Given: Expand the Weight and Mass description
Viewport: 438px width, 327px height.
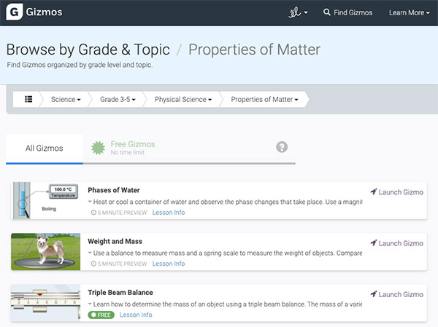Looking at the screenshot, I should click(90, 253).
